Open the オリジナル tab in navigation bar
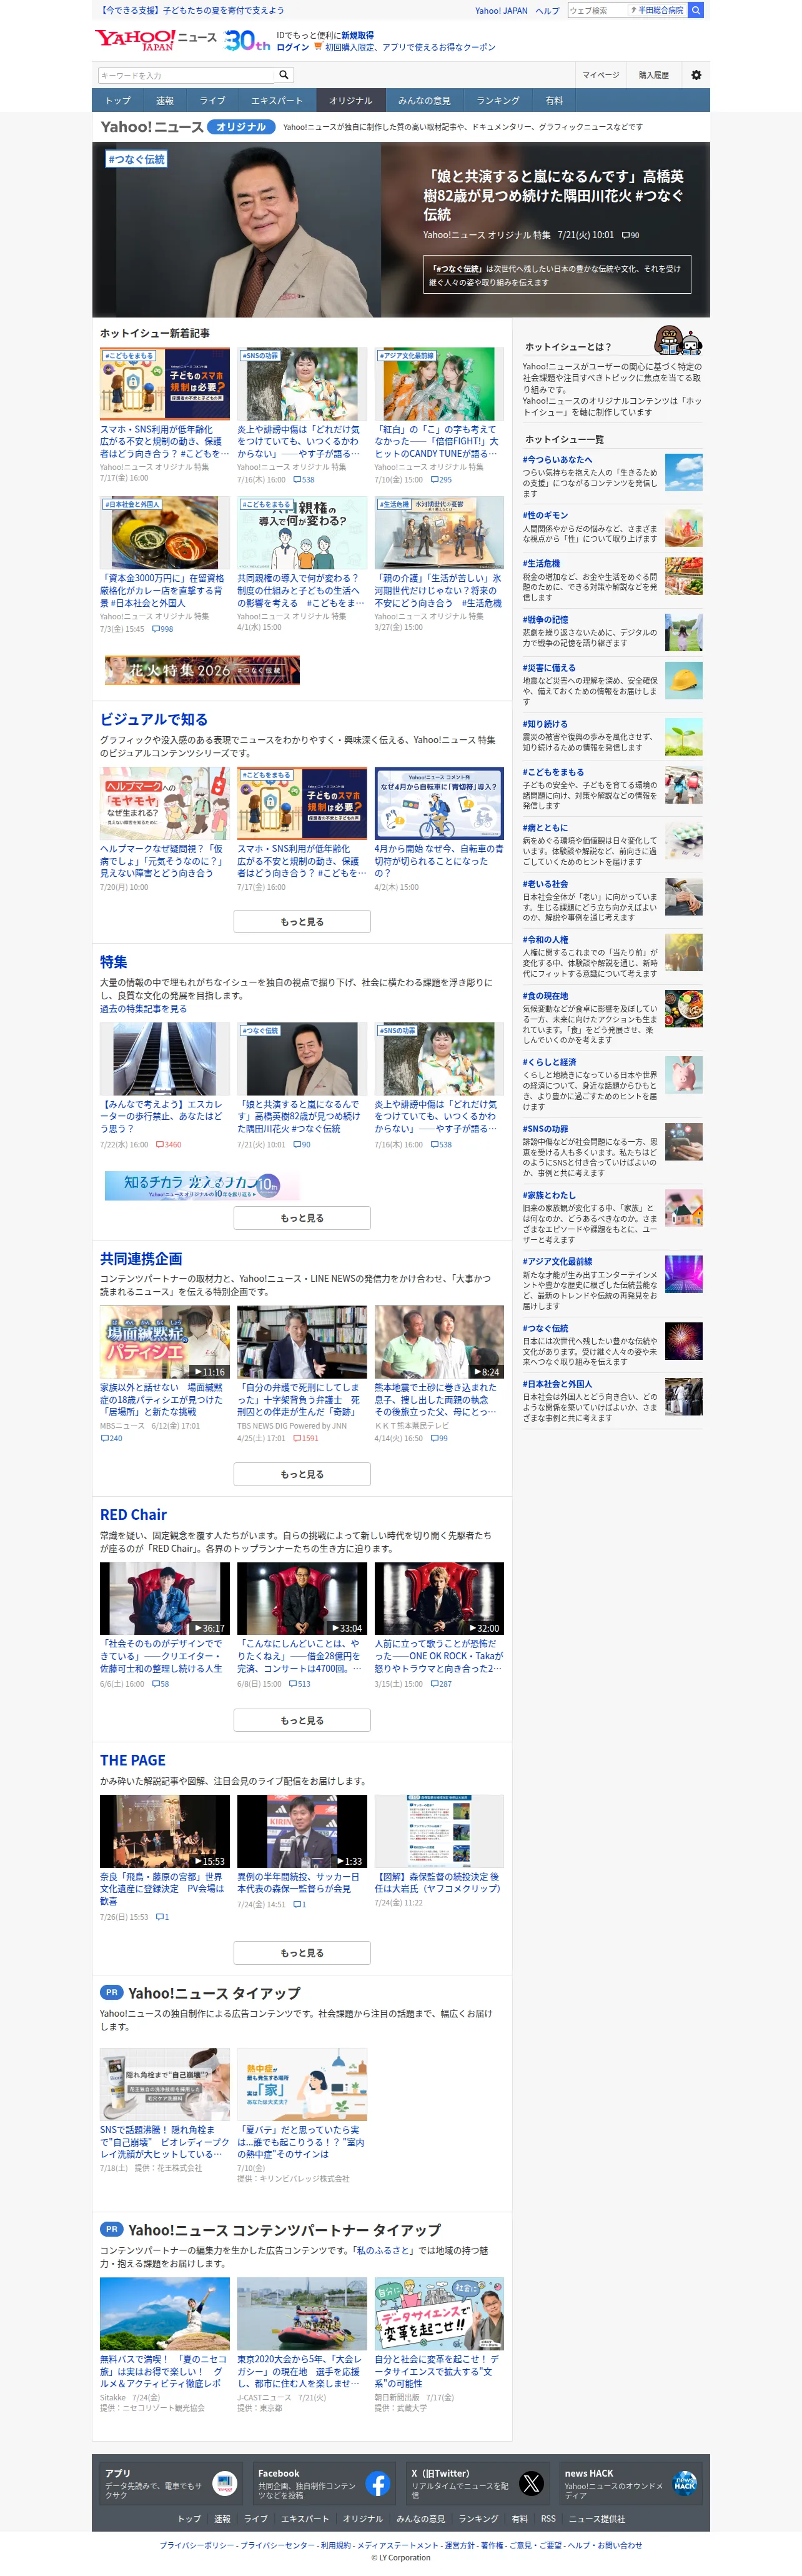 350,101
